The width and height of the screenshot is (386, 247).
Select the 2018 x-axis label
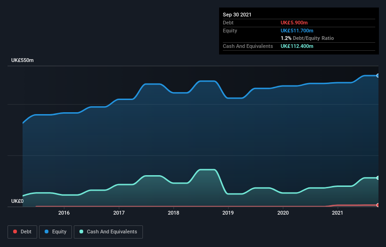(x=173, y=213)
